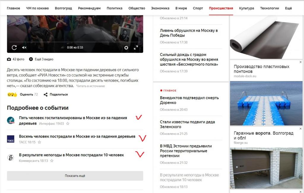Star the Интерфакс 19:03 article

tap(68, 123)
